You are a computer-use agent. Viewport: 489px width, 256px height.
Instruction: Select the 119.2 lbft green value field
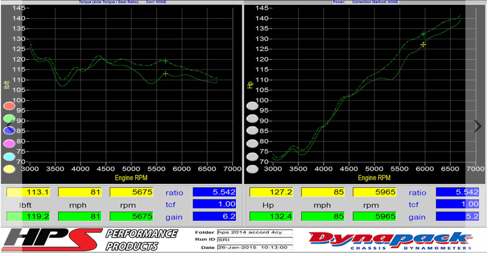pos(28,216)
